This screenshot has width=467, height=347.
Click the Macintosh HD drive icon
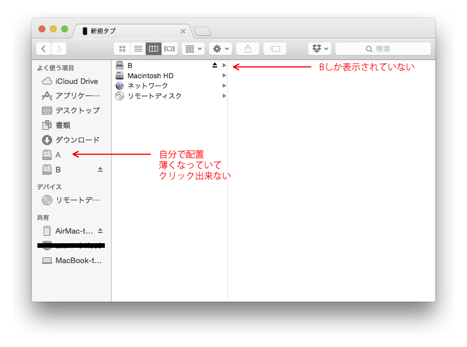point(120,75)
